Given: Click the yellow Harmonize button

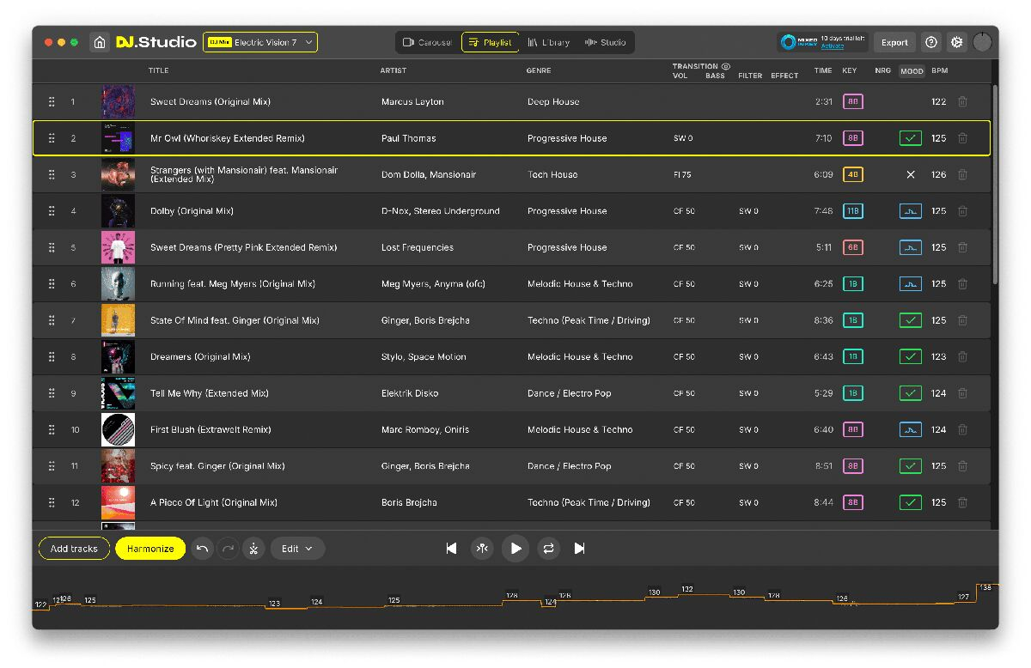Looking at the screenshot, I should point(150,549).
